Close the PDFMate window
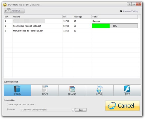 138,4
